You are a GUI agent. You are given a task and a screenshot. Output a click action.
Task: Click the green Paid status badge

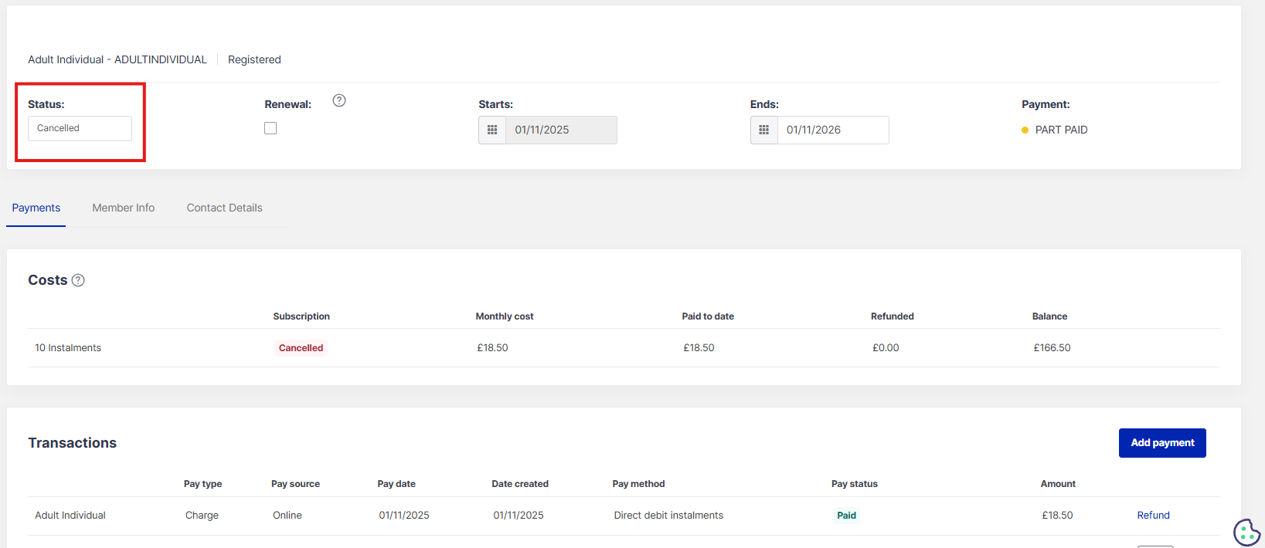point(846,516)
